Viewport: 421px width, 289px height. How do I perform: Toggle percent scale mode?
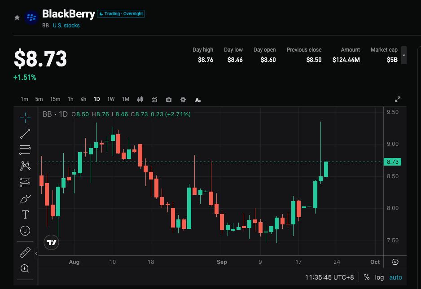coord(367,277)
